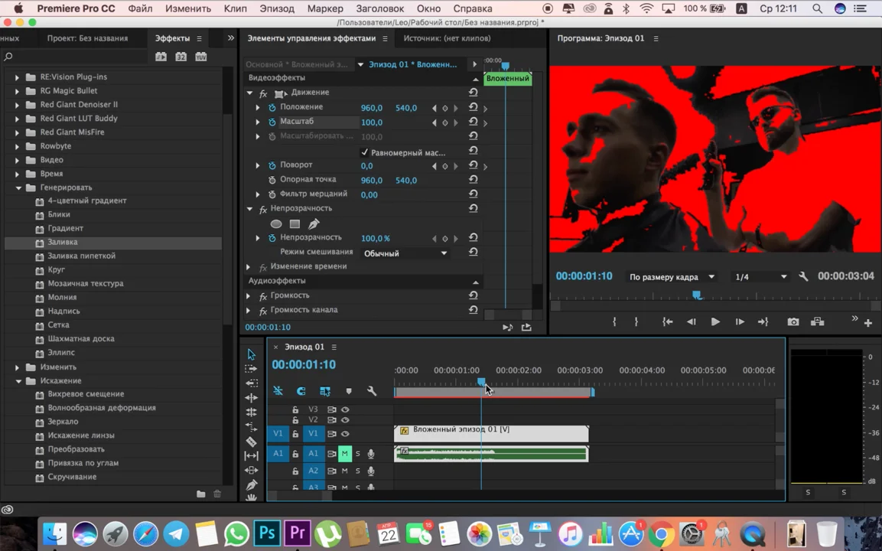Select Шахматная доска effect
Viewport: 882px width, 551px height.
(x=81, y=338)
